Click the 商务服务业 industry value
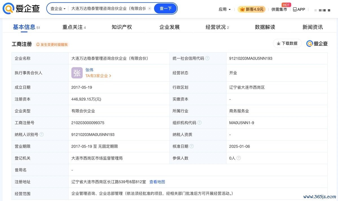The height and width of the screenshot is (201, 338). [239, 111]
